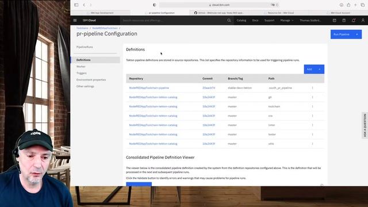Open the Manage dropdown in the header

point(287,21)
